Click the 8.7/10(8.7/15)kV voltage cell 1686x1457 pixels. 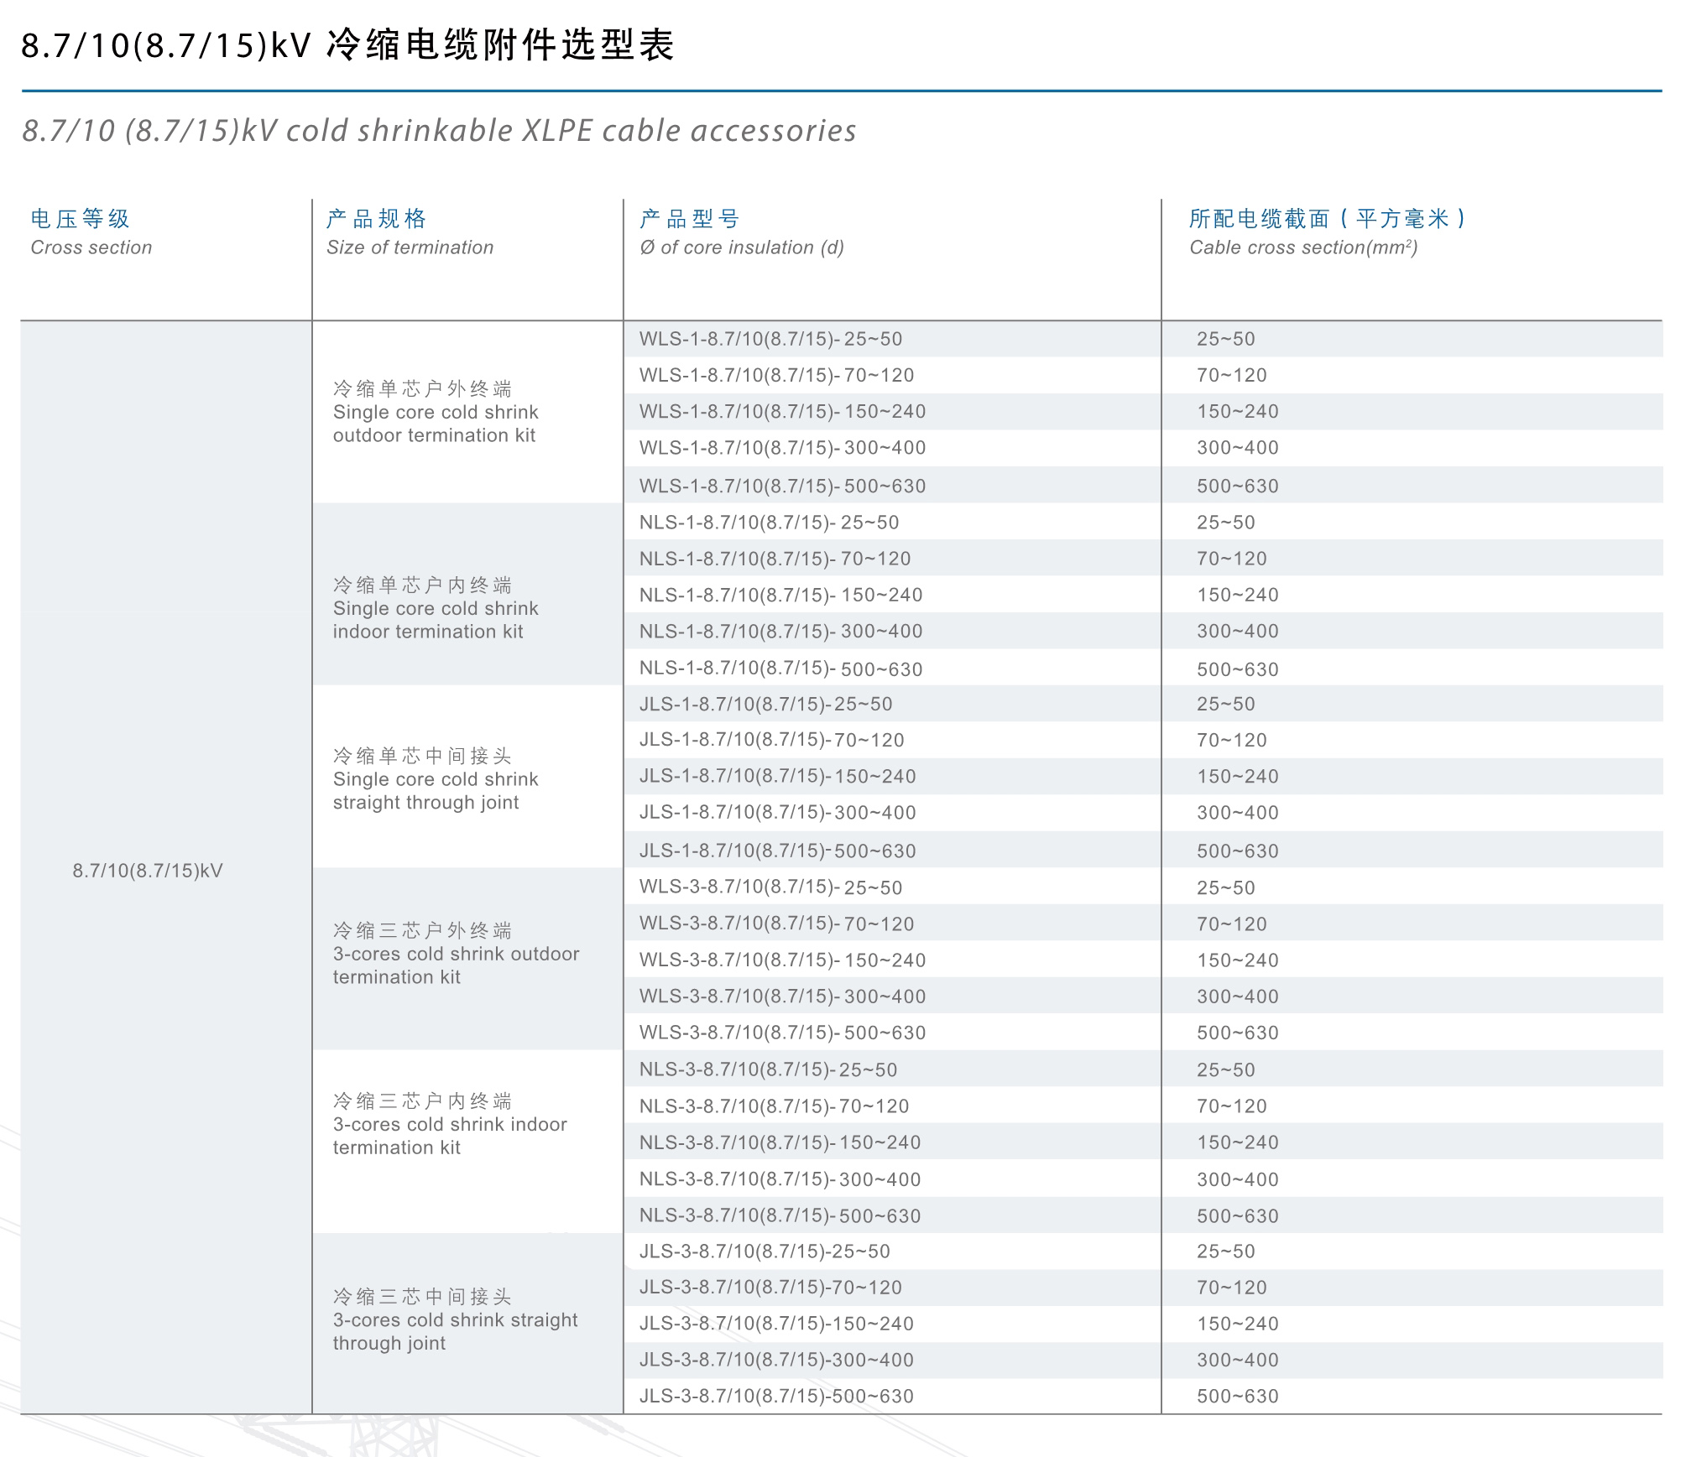(x=148, y=871)
